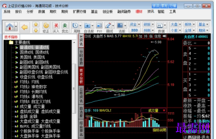Select 副图K线 tree item

(x=34, y=62)
